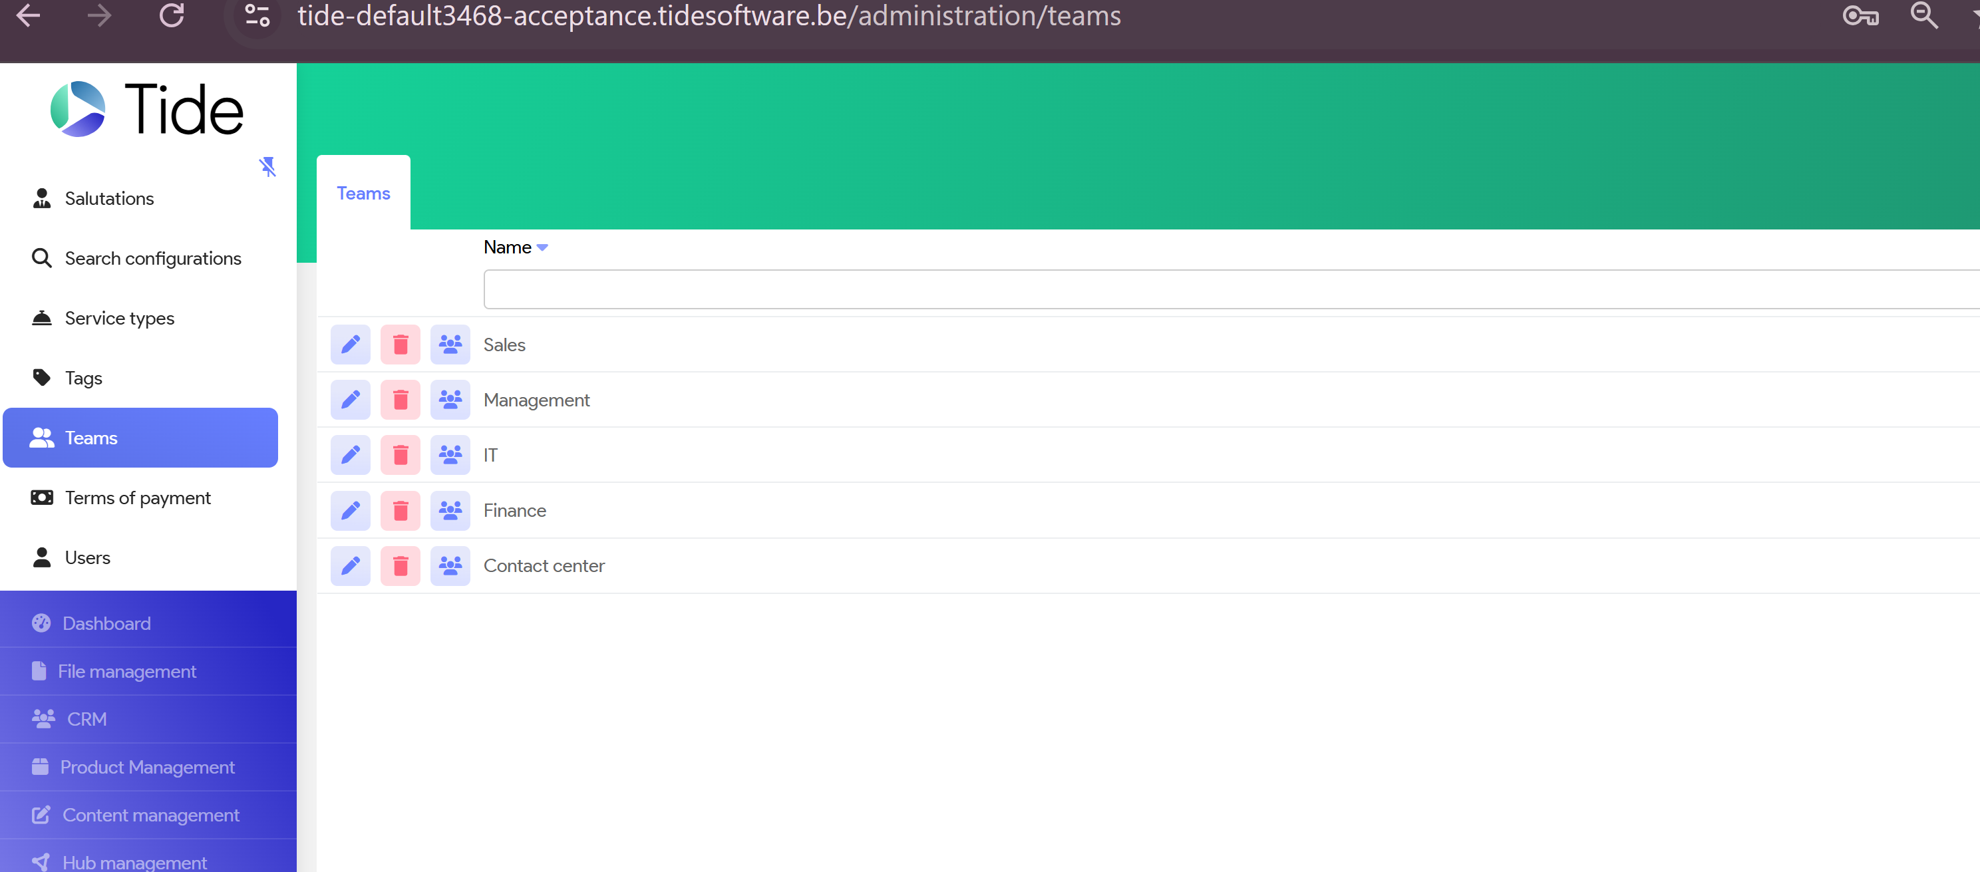Toggle the sidebar pin icon

point(267,166)
